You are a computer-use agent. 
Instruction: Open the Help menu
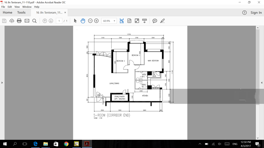tap(37, 7)
